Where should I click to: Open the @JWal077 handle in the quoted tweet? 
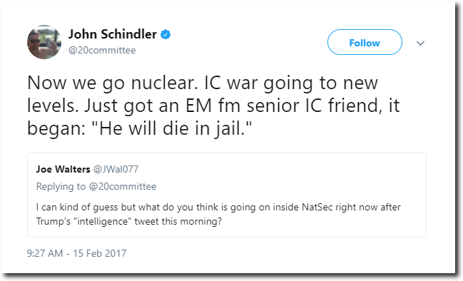tap(116, 169)
